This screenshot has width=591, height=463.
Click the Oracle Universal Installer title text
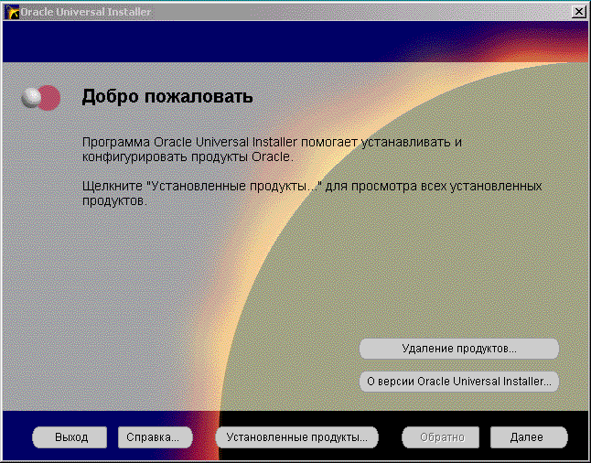(86, 12)
